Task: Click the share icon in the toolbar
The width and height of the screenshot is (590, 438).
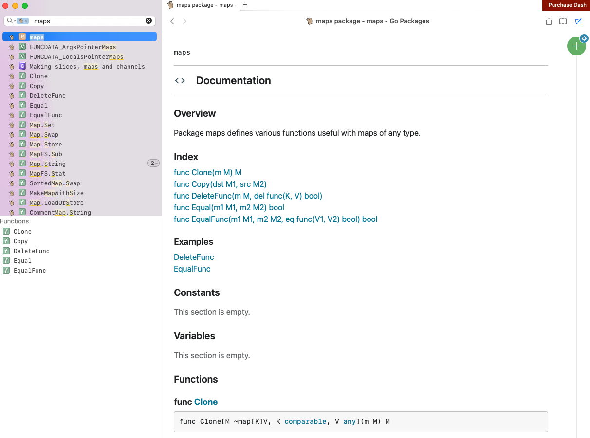Action: (x=549, y=21)
